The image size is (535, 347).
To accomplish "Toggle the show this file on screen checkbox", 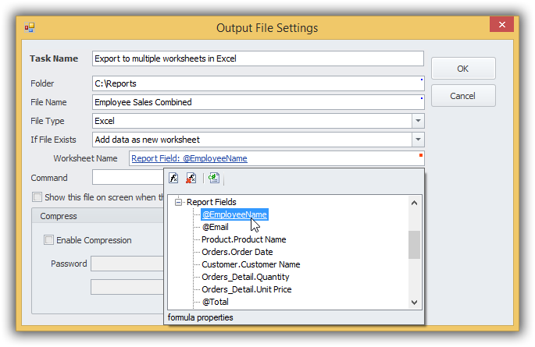I will pyautogui.click(x=37, y=197).
